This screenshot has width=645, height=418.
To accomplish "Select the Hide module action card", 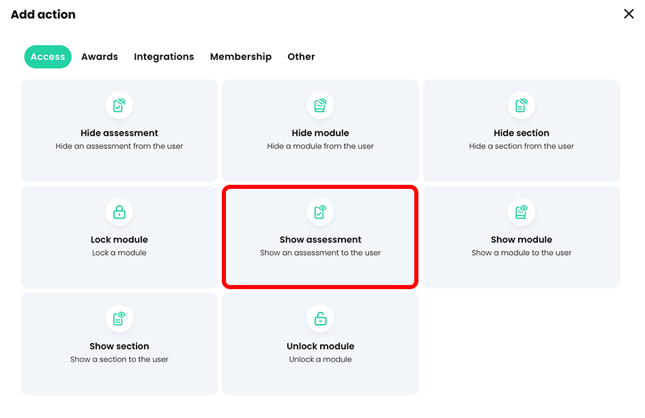I will click(x=320, y=130).
